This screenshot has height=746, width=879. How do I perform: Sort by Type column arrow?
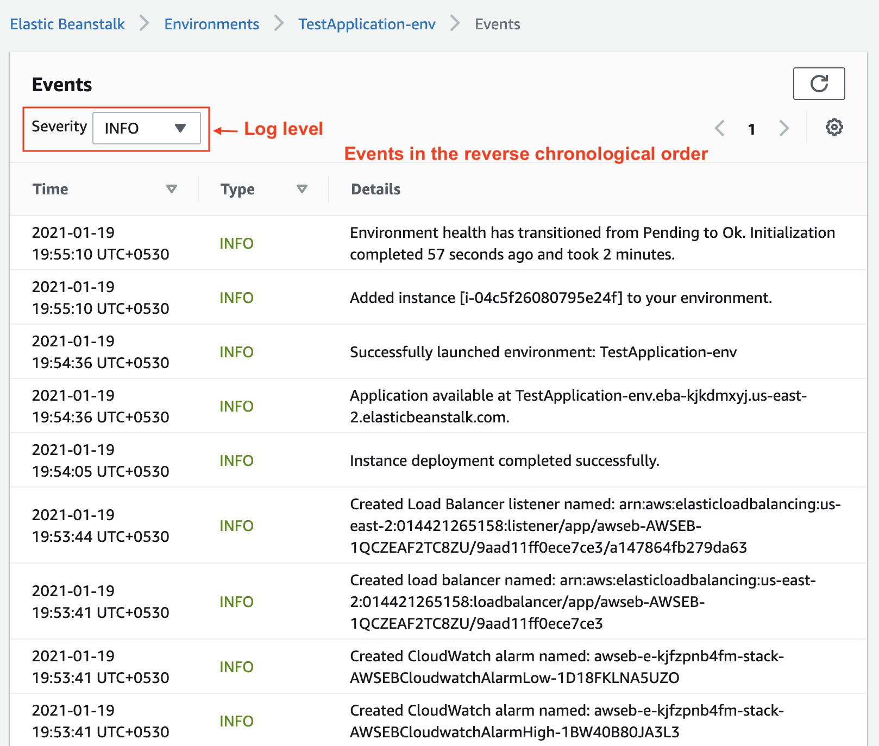point(302,189)
